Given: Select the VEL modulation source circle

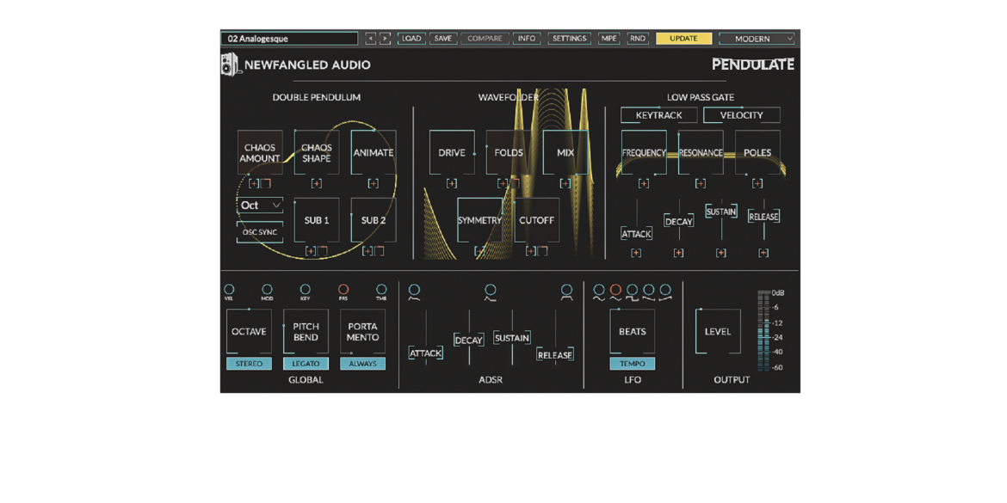Looking at the screenshot, I should pyautogui.click(x=229, y=290).
